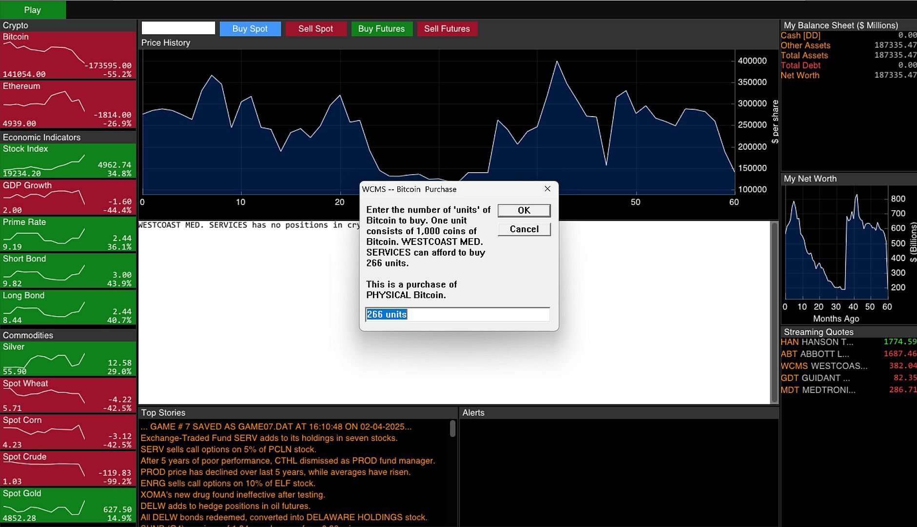Open the Prime Rate indicator tile
This screenshot has height=527, width=917.
(68, 234)
